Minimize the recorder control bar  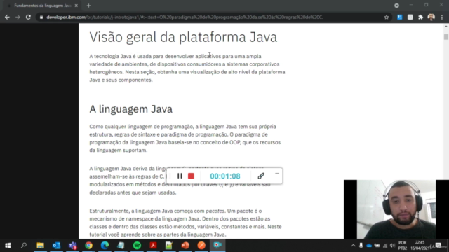pyautogui.click(x=277, y=174)
